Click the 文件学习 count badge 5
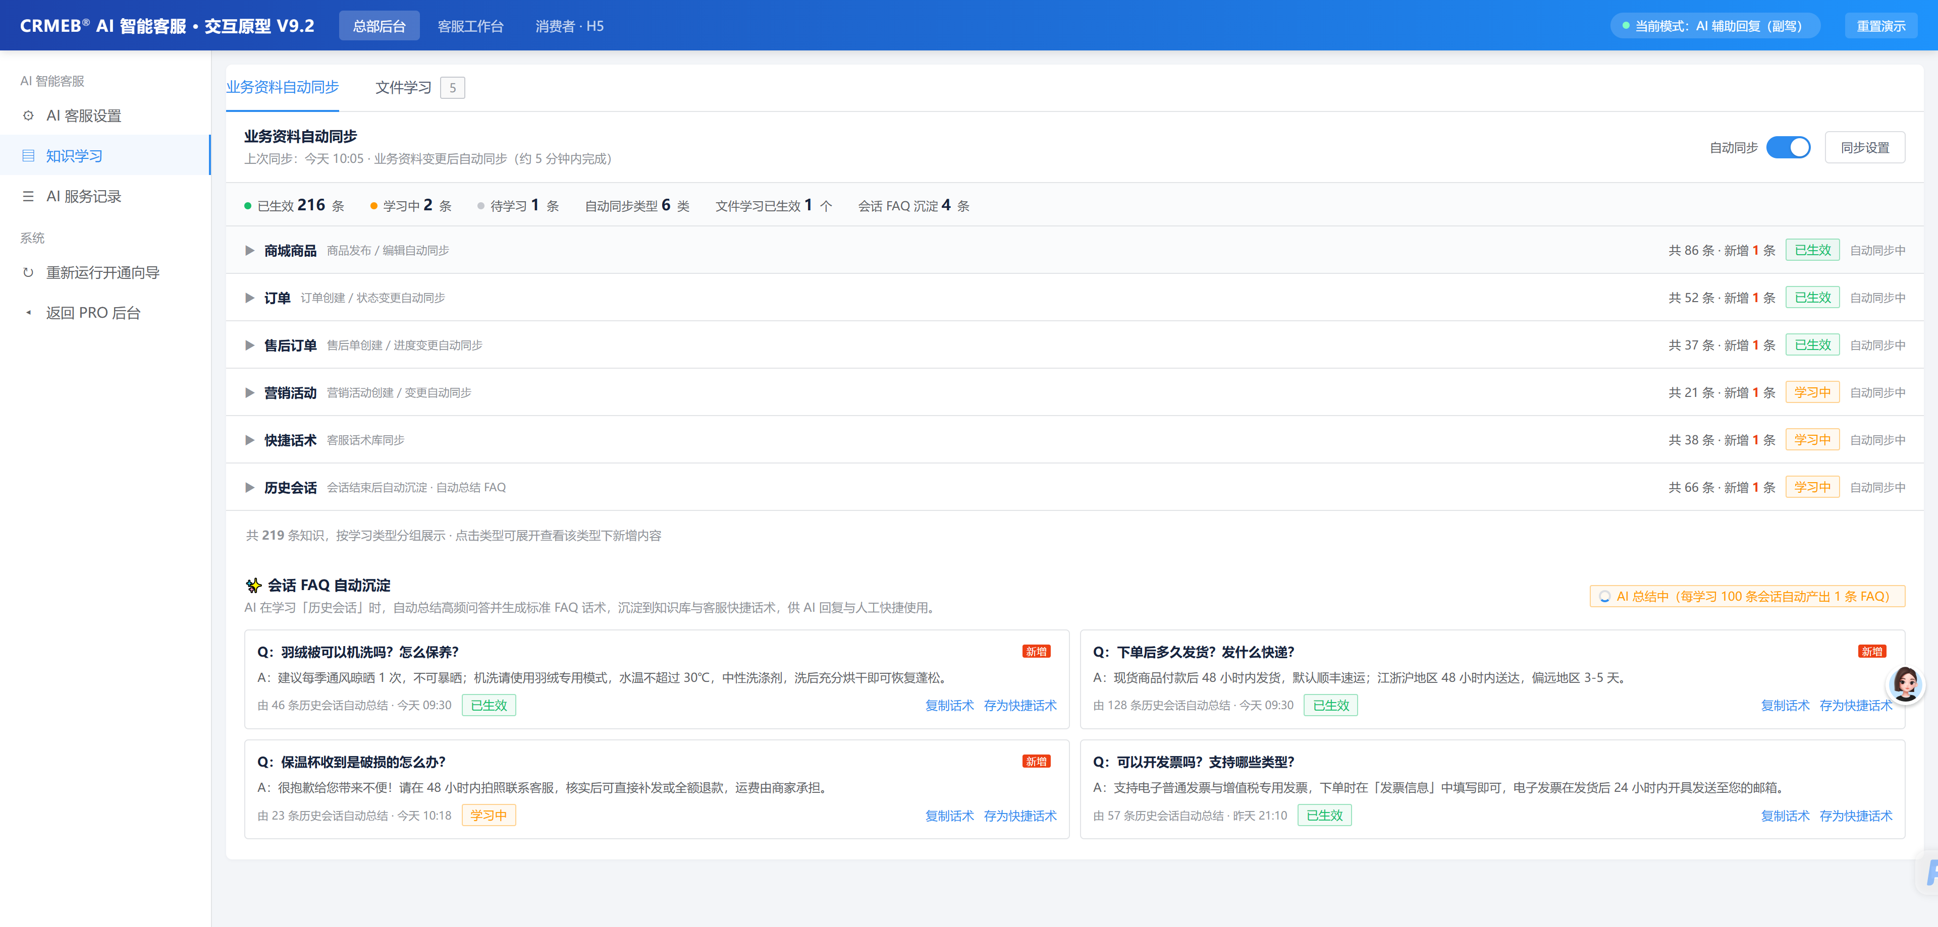Viewport: 1938px width, 927px height. [452, 88]
